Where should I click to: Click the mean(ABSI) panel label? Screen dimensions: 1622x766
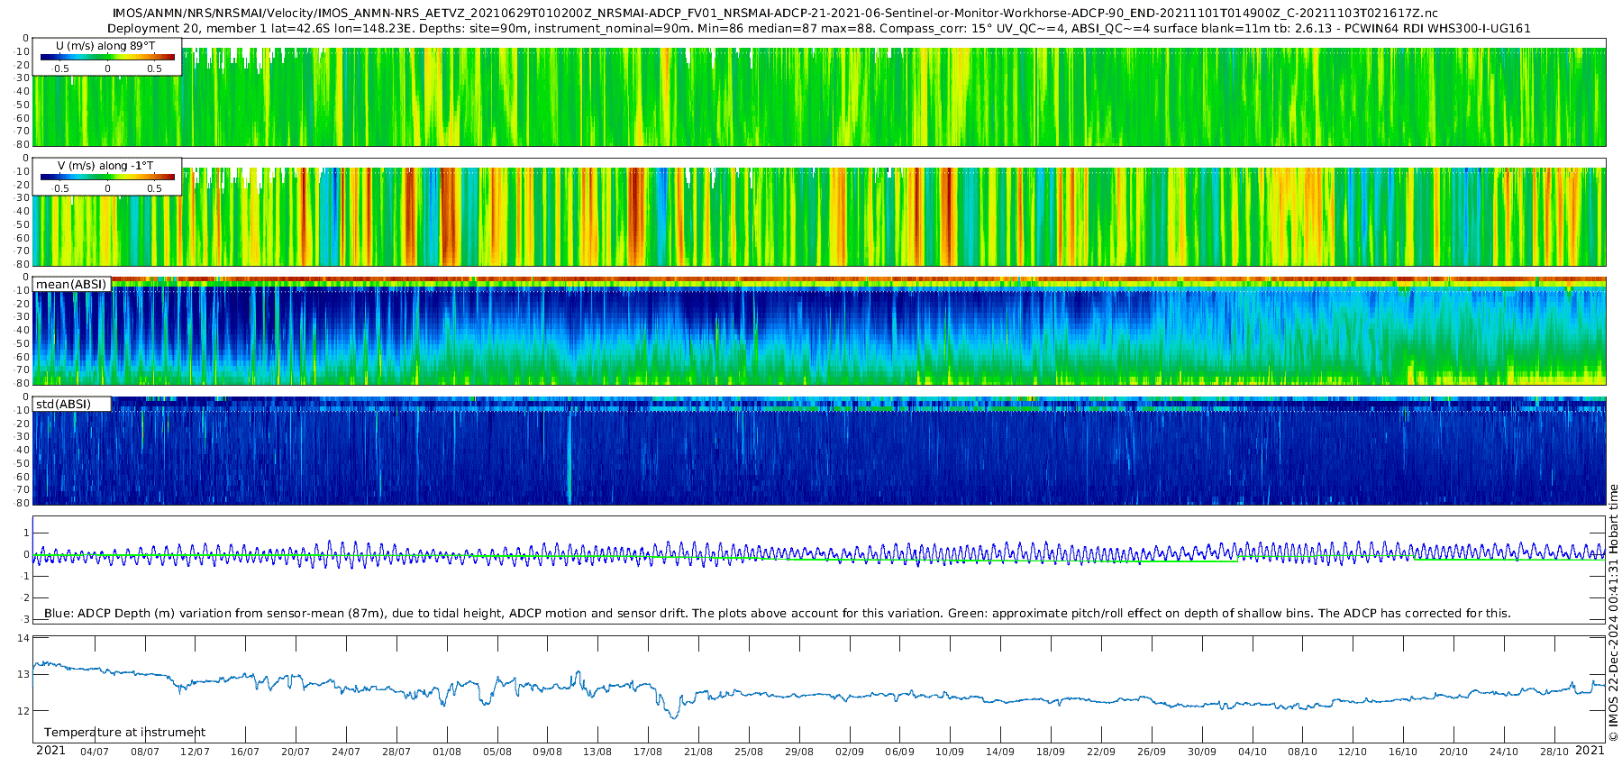pyautogui.click(x=71, y=285)
